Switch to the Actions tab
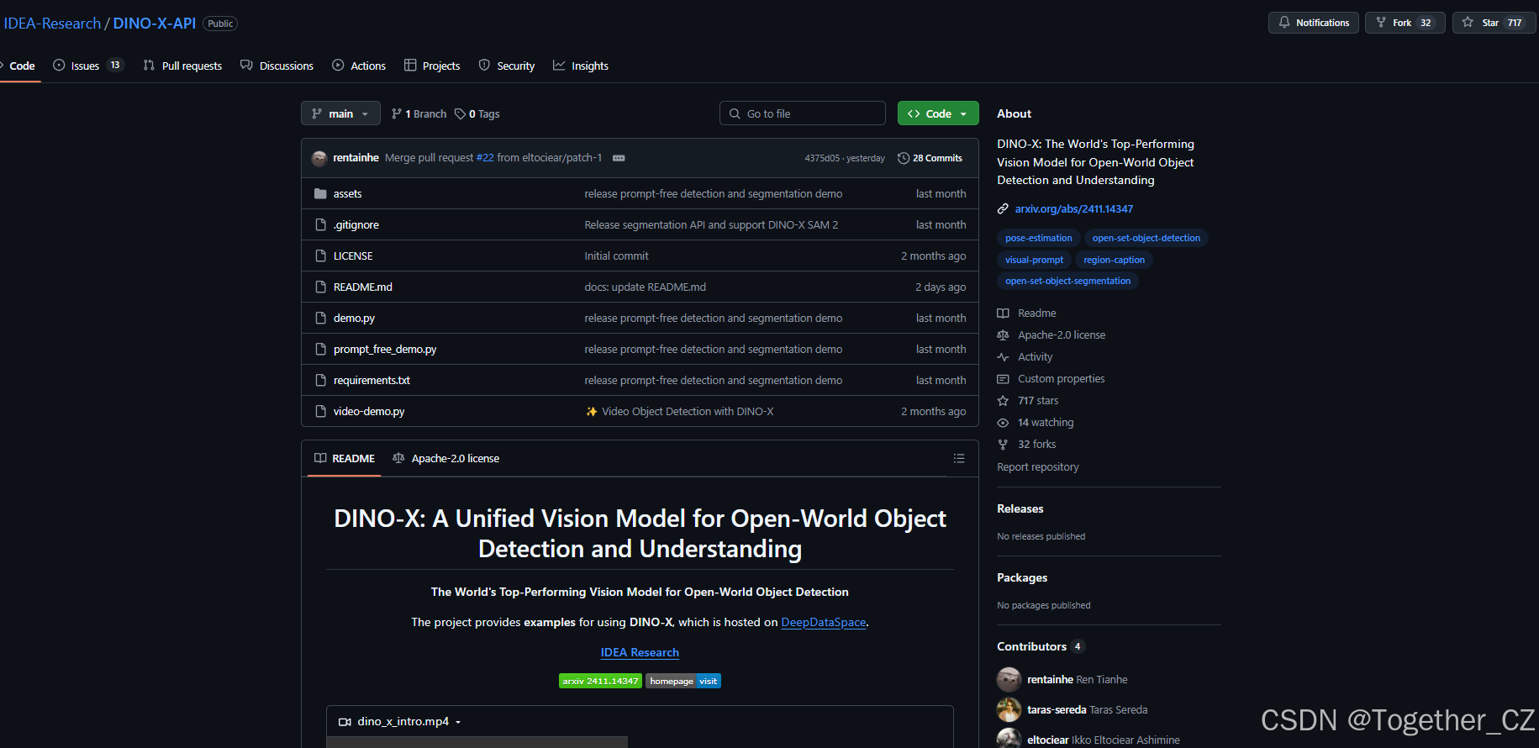This screenshot has height=748, width=1539. pos(359,66)
